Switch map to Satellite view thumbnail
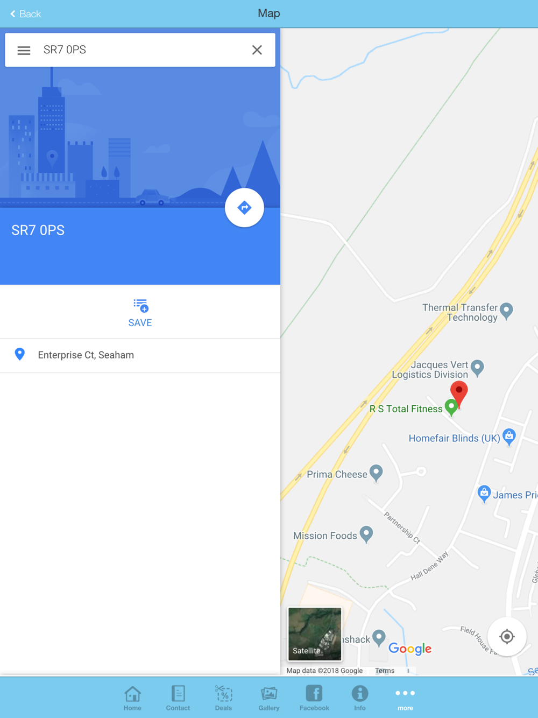This screenshot has width=538, height=718. (315, 634)
